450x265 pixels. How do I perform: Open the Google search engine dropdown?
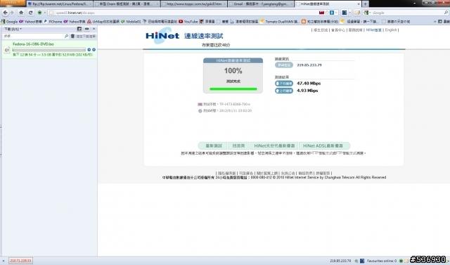(x=367, y=13)
